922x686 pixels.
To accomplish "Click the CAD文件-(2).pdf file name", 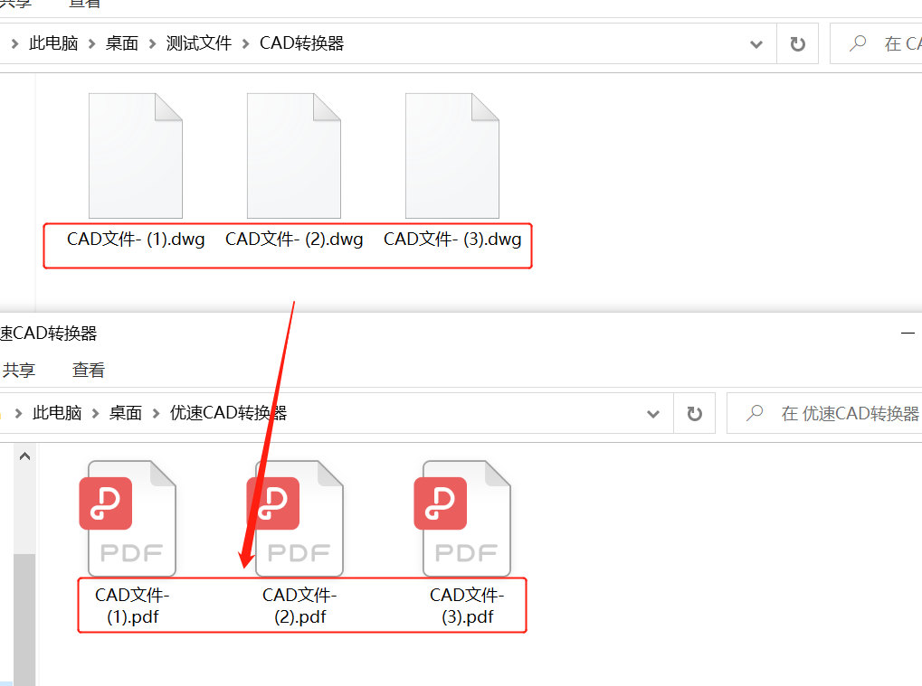I will 299,606.
